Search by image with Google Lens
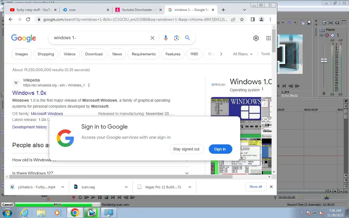Viewport: 349px width, 218px height. pos(177,38)
